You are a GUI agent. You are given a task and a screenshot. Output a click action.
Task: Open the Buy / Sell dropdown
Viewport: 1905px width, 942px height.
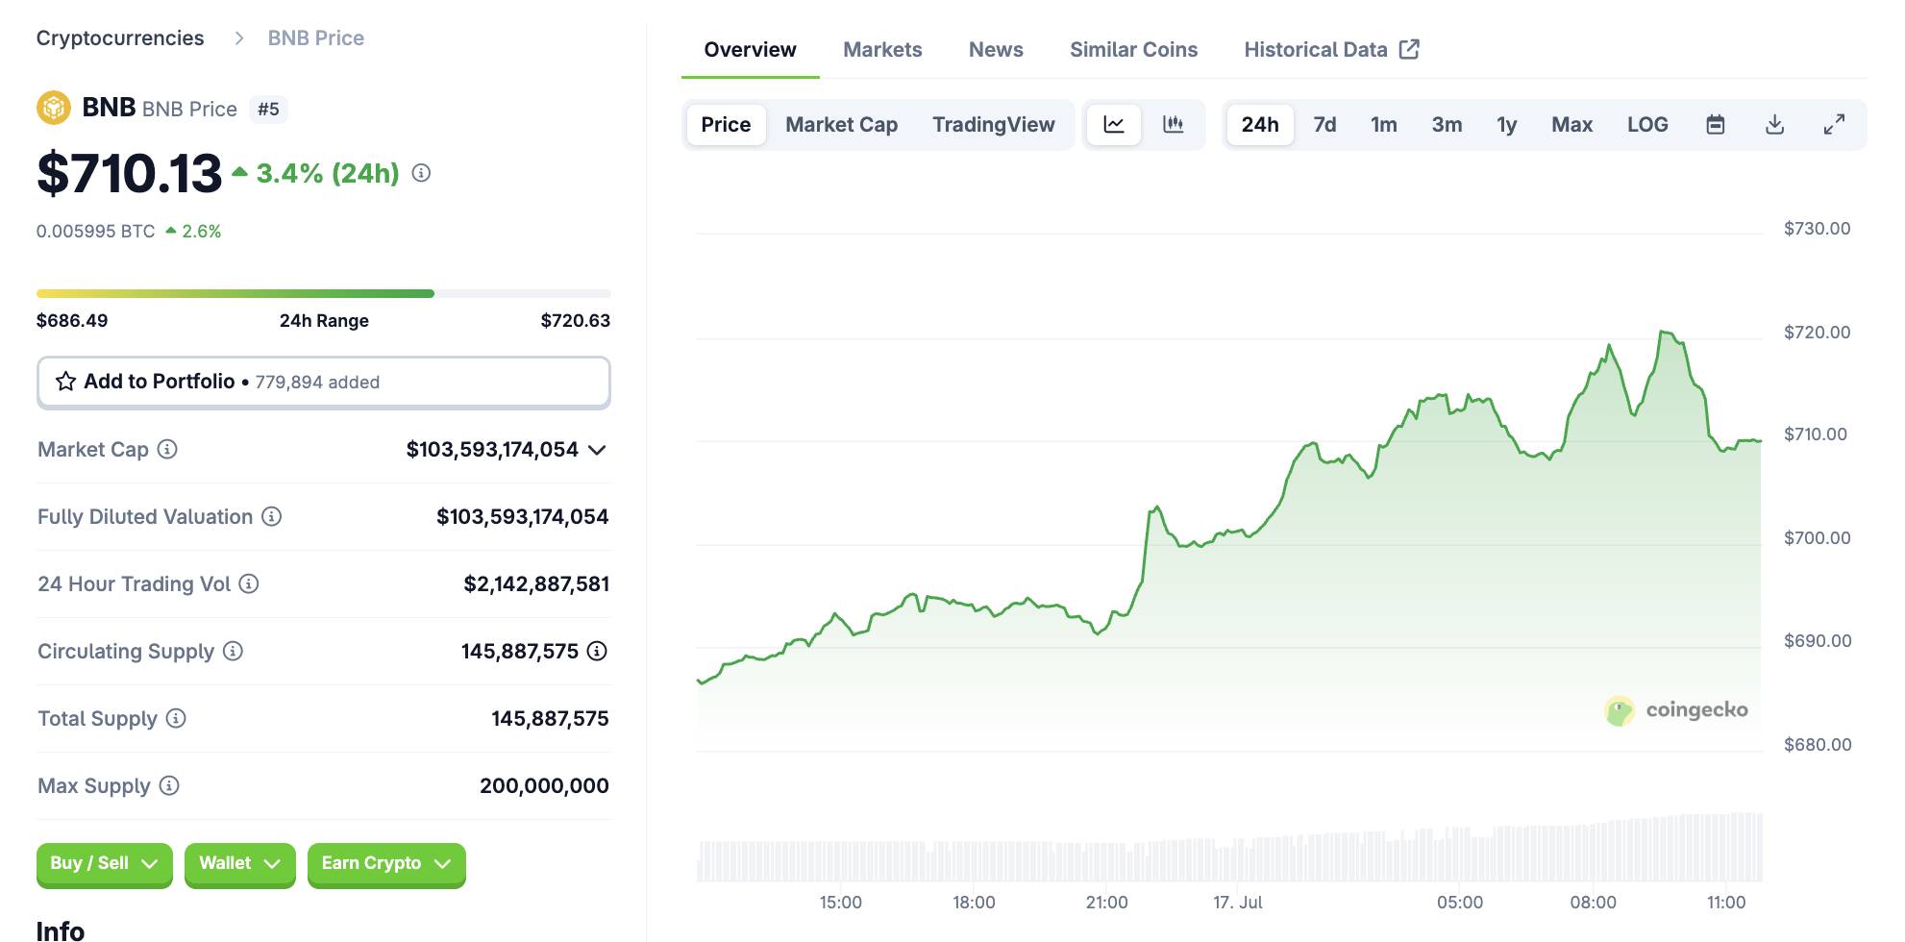104,863
